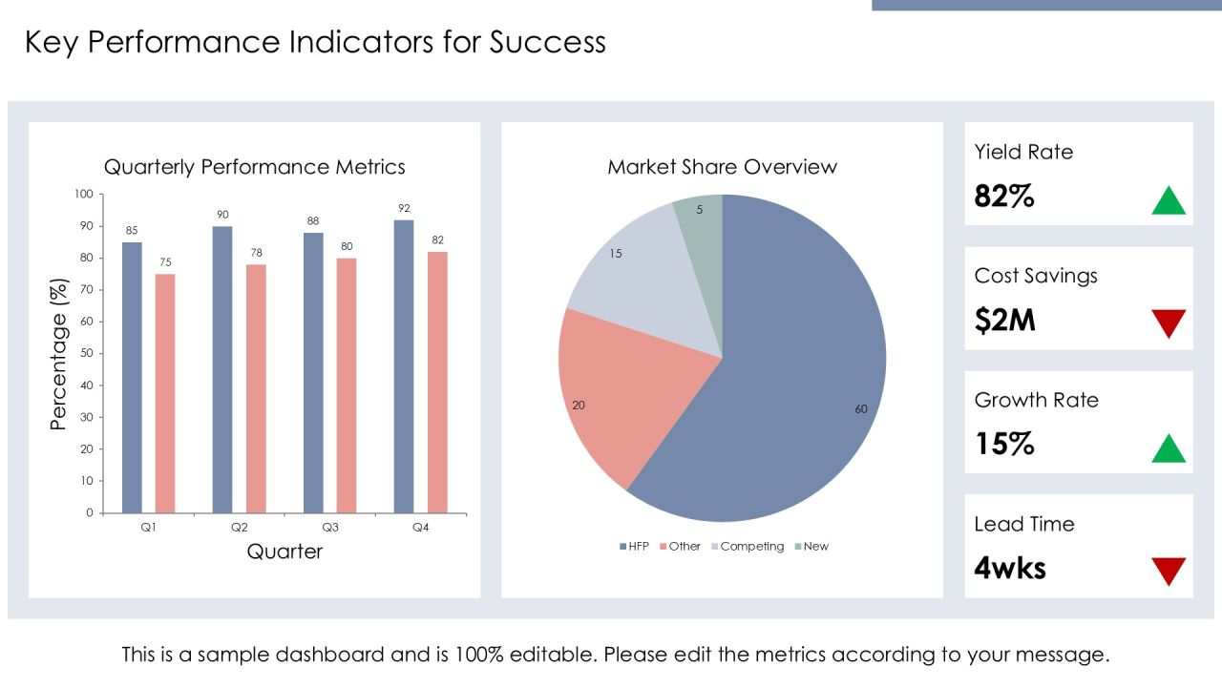This screenshot has height=687, width=1222.
Task: Click the Market Share Overview chart title
Action: point(723,167)
